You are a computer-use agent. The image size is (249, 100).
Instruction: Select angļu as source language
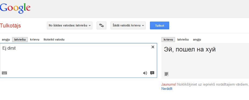coord(6,39)
